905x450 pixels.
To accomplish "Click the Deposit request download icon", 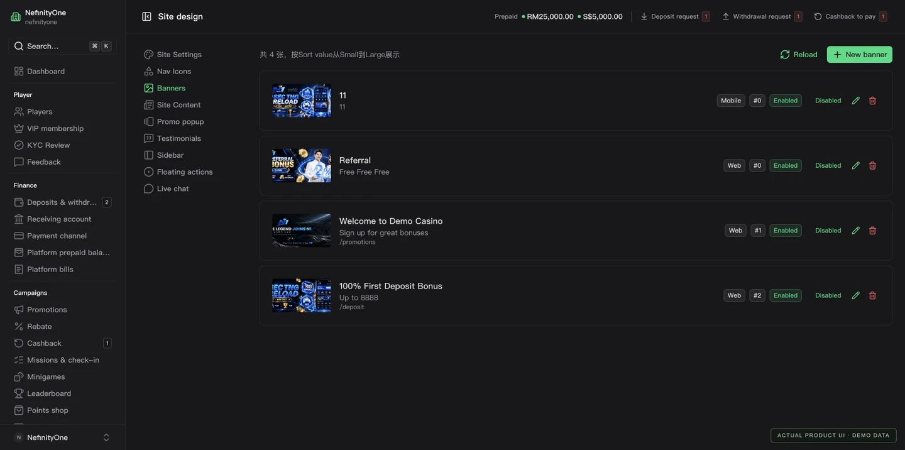I will click(644, 16).
